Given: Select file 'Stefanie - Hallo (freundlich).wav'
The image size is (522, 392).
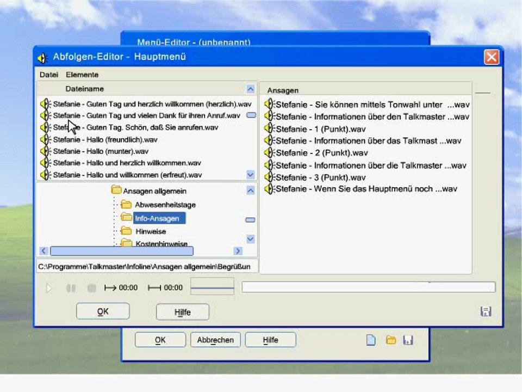Looking at the screenshot, I should 105,139.
